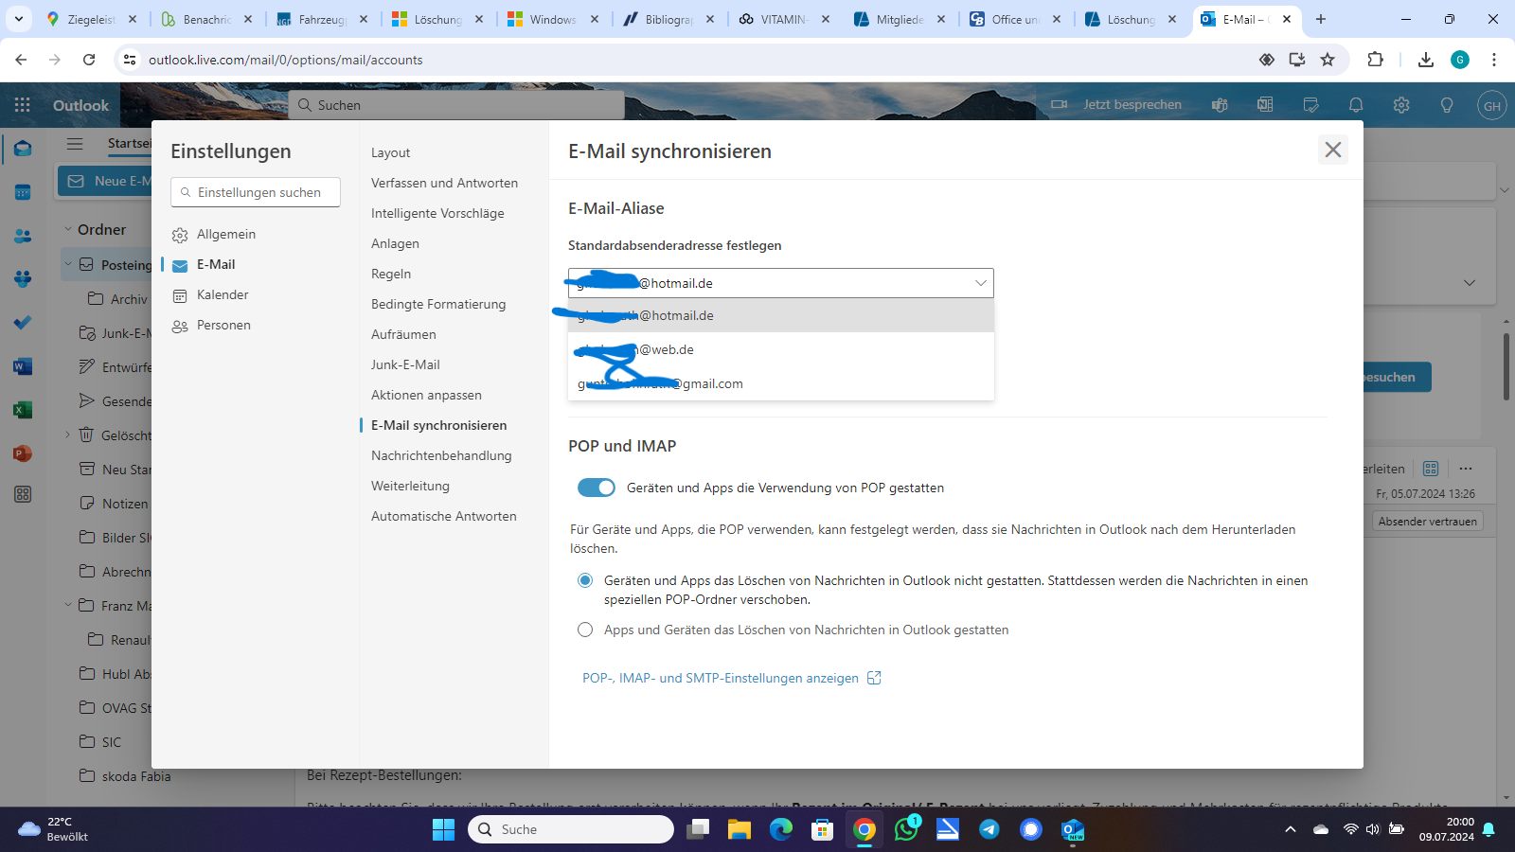Launch Word from the left rail
The height and width of the screenshot is (852, 1515).
23,366
